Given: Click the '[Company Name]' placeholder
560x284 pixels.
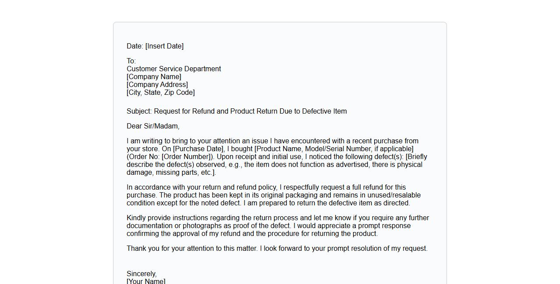Looking at the screenshot, I should [x=154, y=77].
